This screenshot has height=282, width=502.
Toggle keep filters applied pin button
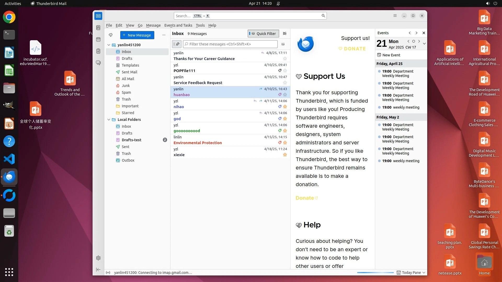click(177, 44)
